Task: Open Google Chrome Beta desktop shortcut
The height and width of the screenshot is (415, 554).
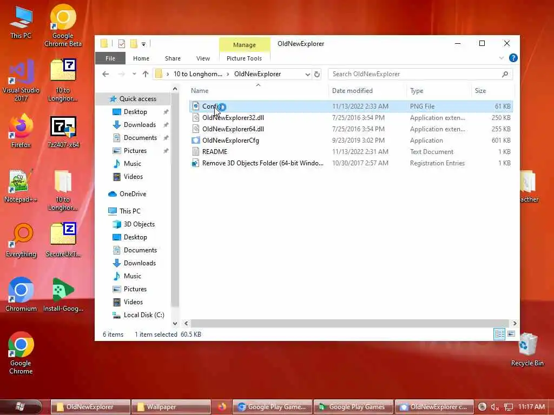Action: pyautogui.click(x=63, y=25)
